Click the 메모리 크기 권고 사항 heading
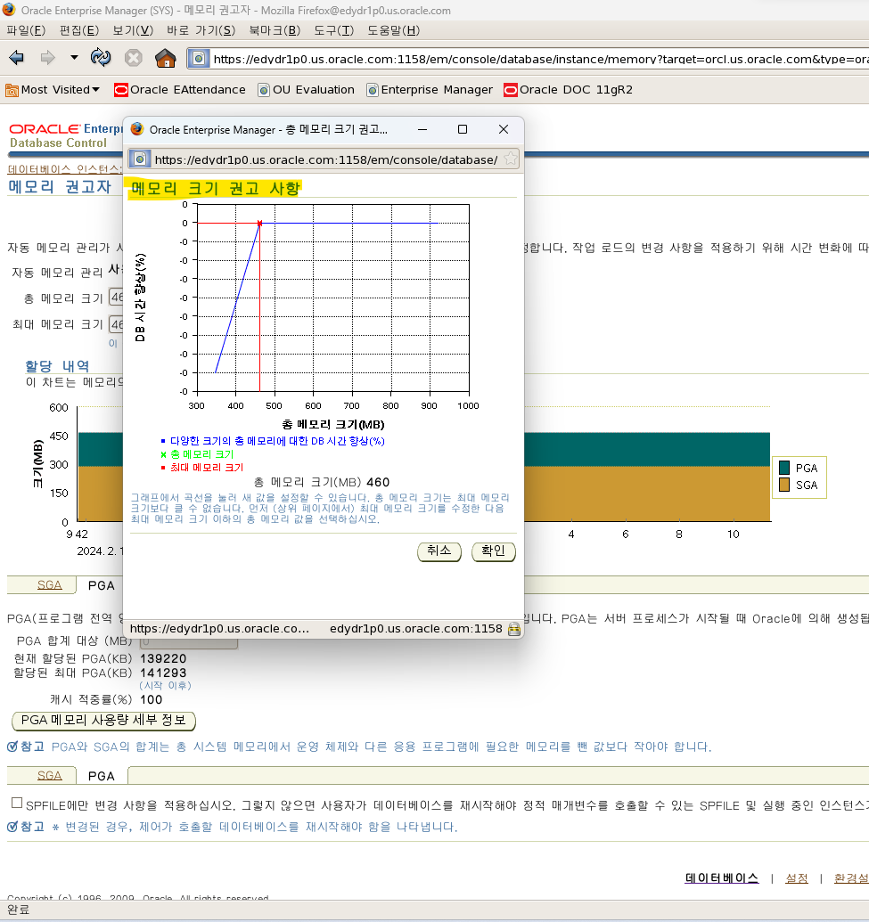 click(x=215, y=188)
